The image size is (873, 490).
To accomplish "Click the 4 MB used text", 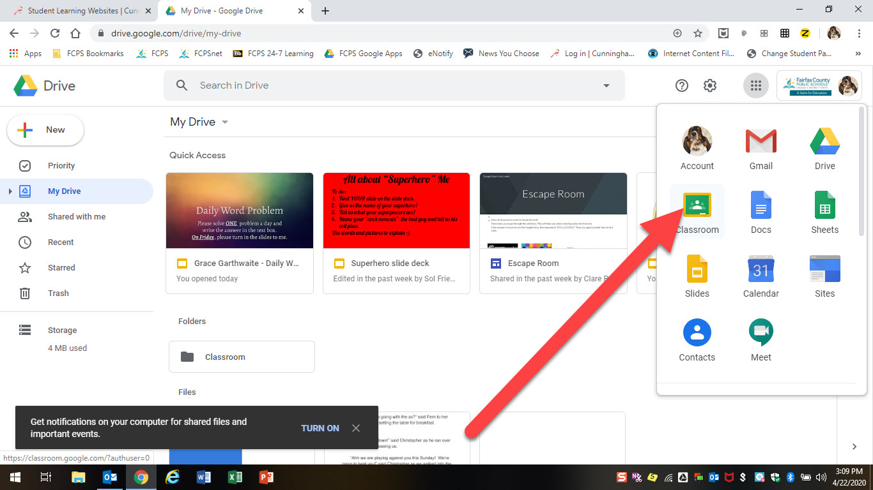I will (x=67, y=348).
